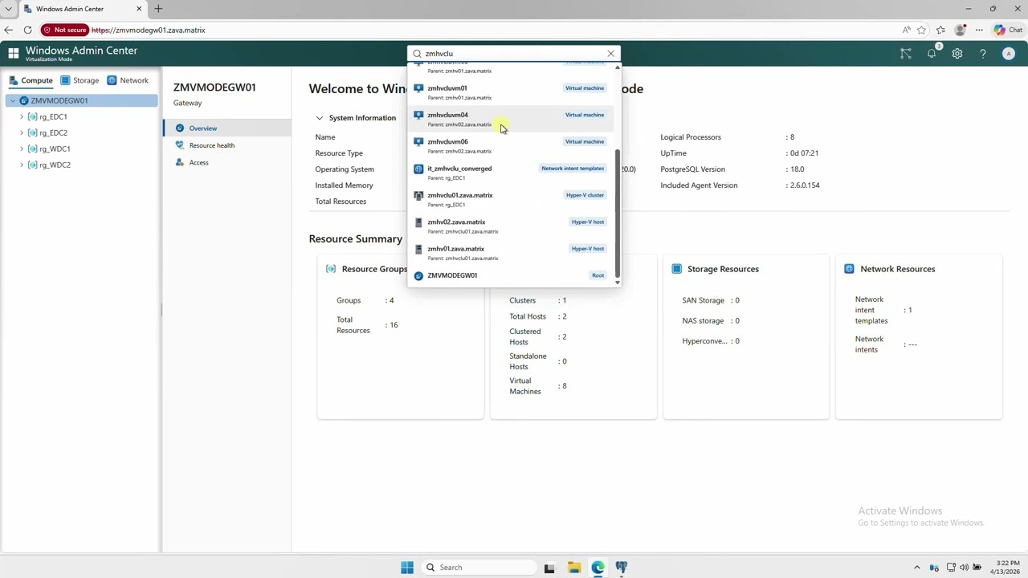Open it_zmhvclu_converged network intent template
Screen dimensions: 1028x578
[512, 173]
